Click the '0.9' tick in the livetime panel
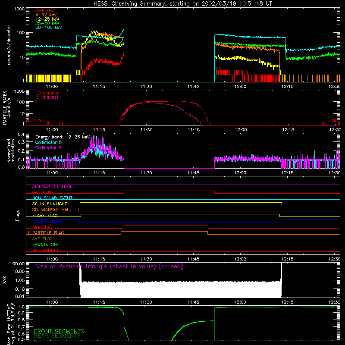This screenshot has width=345, height=345. 21,313
